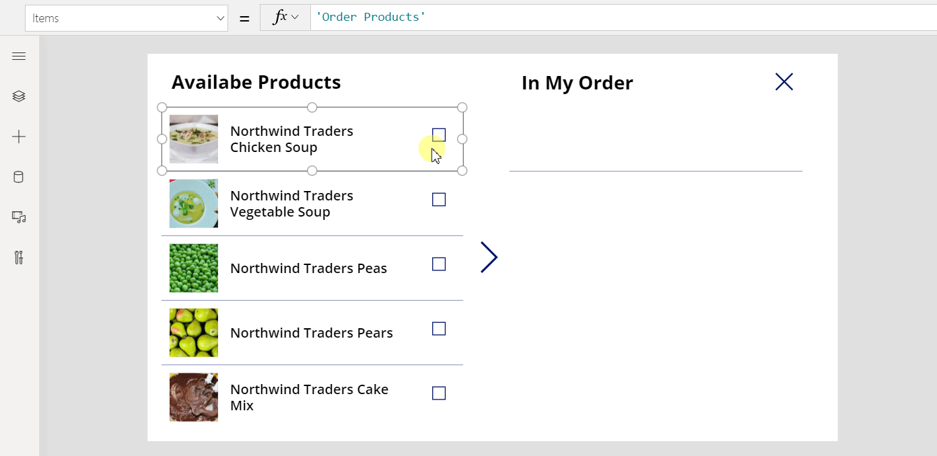Click the green Peas product image
937x456 pixels.
194,268
